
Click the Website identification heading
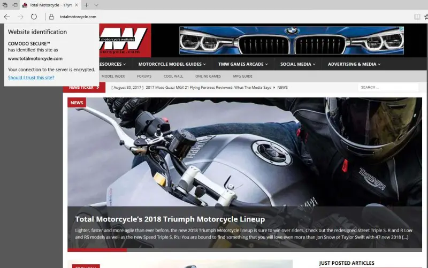(37, 32)
